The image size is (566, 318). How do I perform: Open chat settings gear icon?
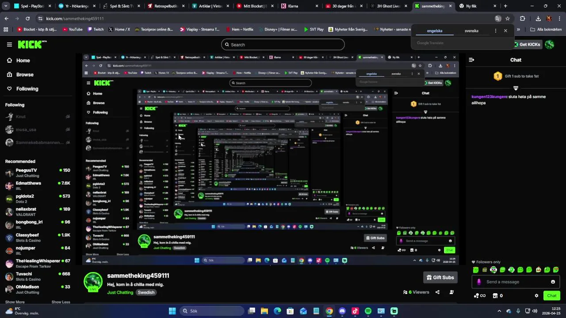pyautogui.click(x=536, y=295)
